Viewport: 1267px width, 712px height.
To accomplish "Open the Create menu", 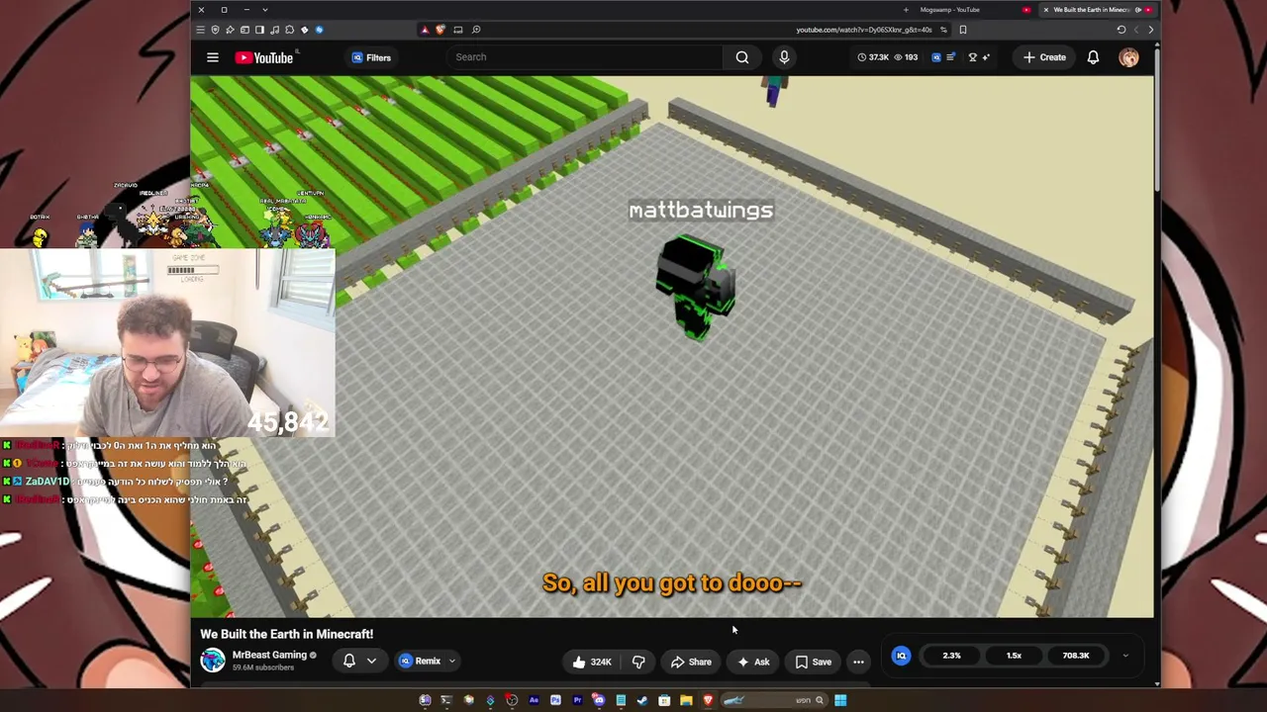I will click(1044, 57).
